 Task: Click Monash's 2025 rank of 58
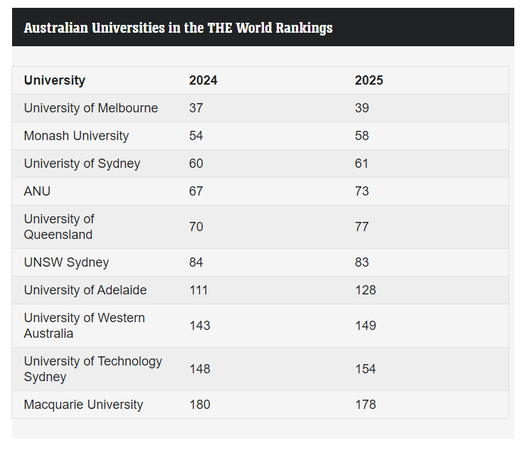point(361,136)
